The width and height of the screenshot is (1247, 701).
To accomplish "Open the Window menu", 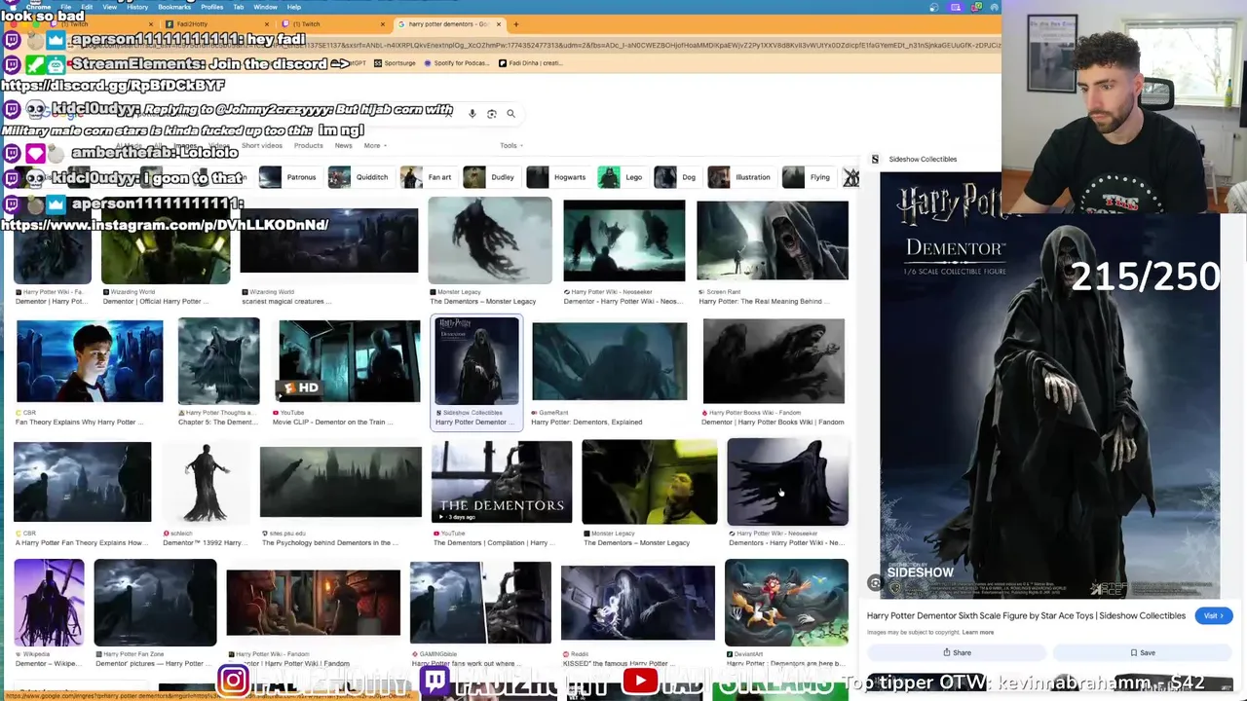I will coord(265,7).
